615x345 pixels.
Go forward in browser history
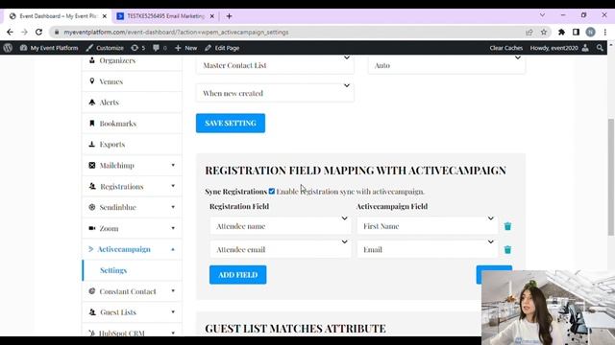coord(24,32)
